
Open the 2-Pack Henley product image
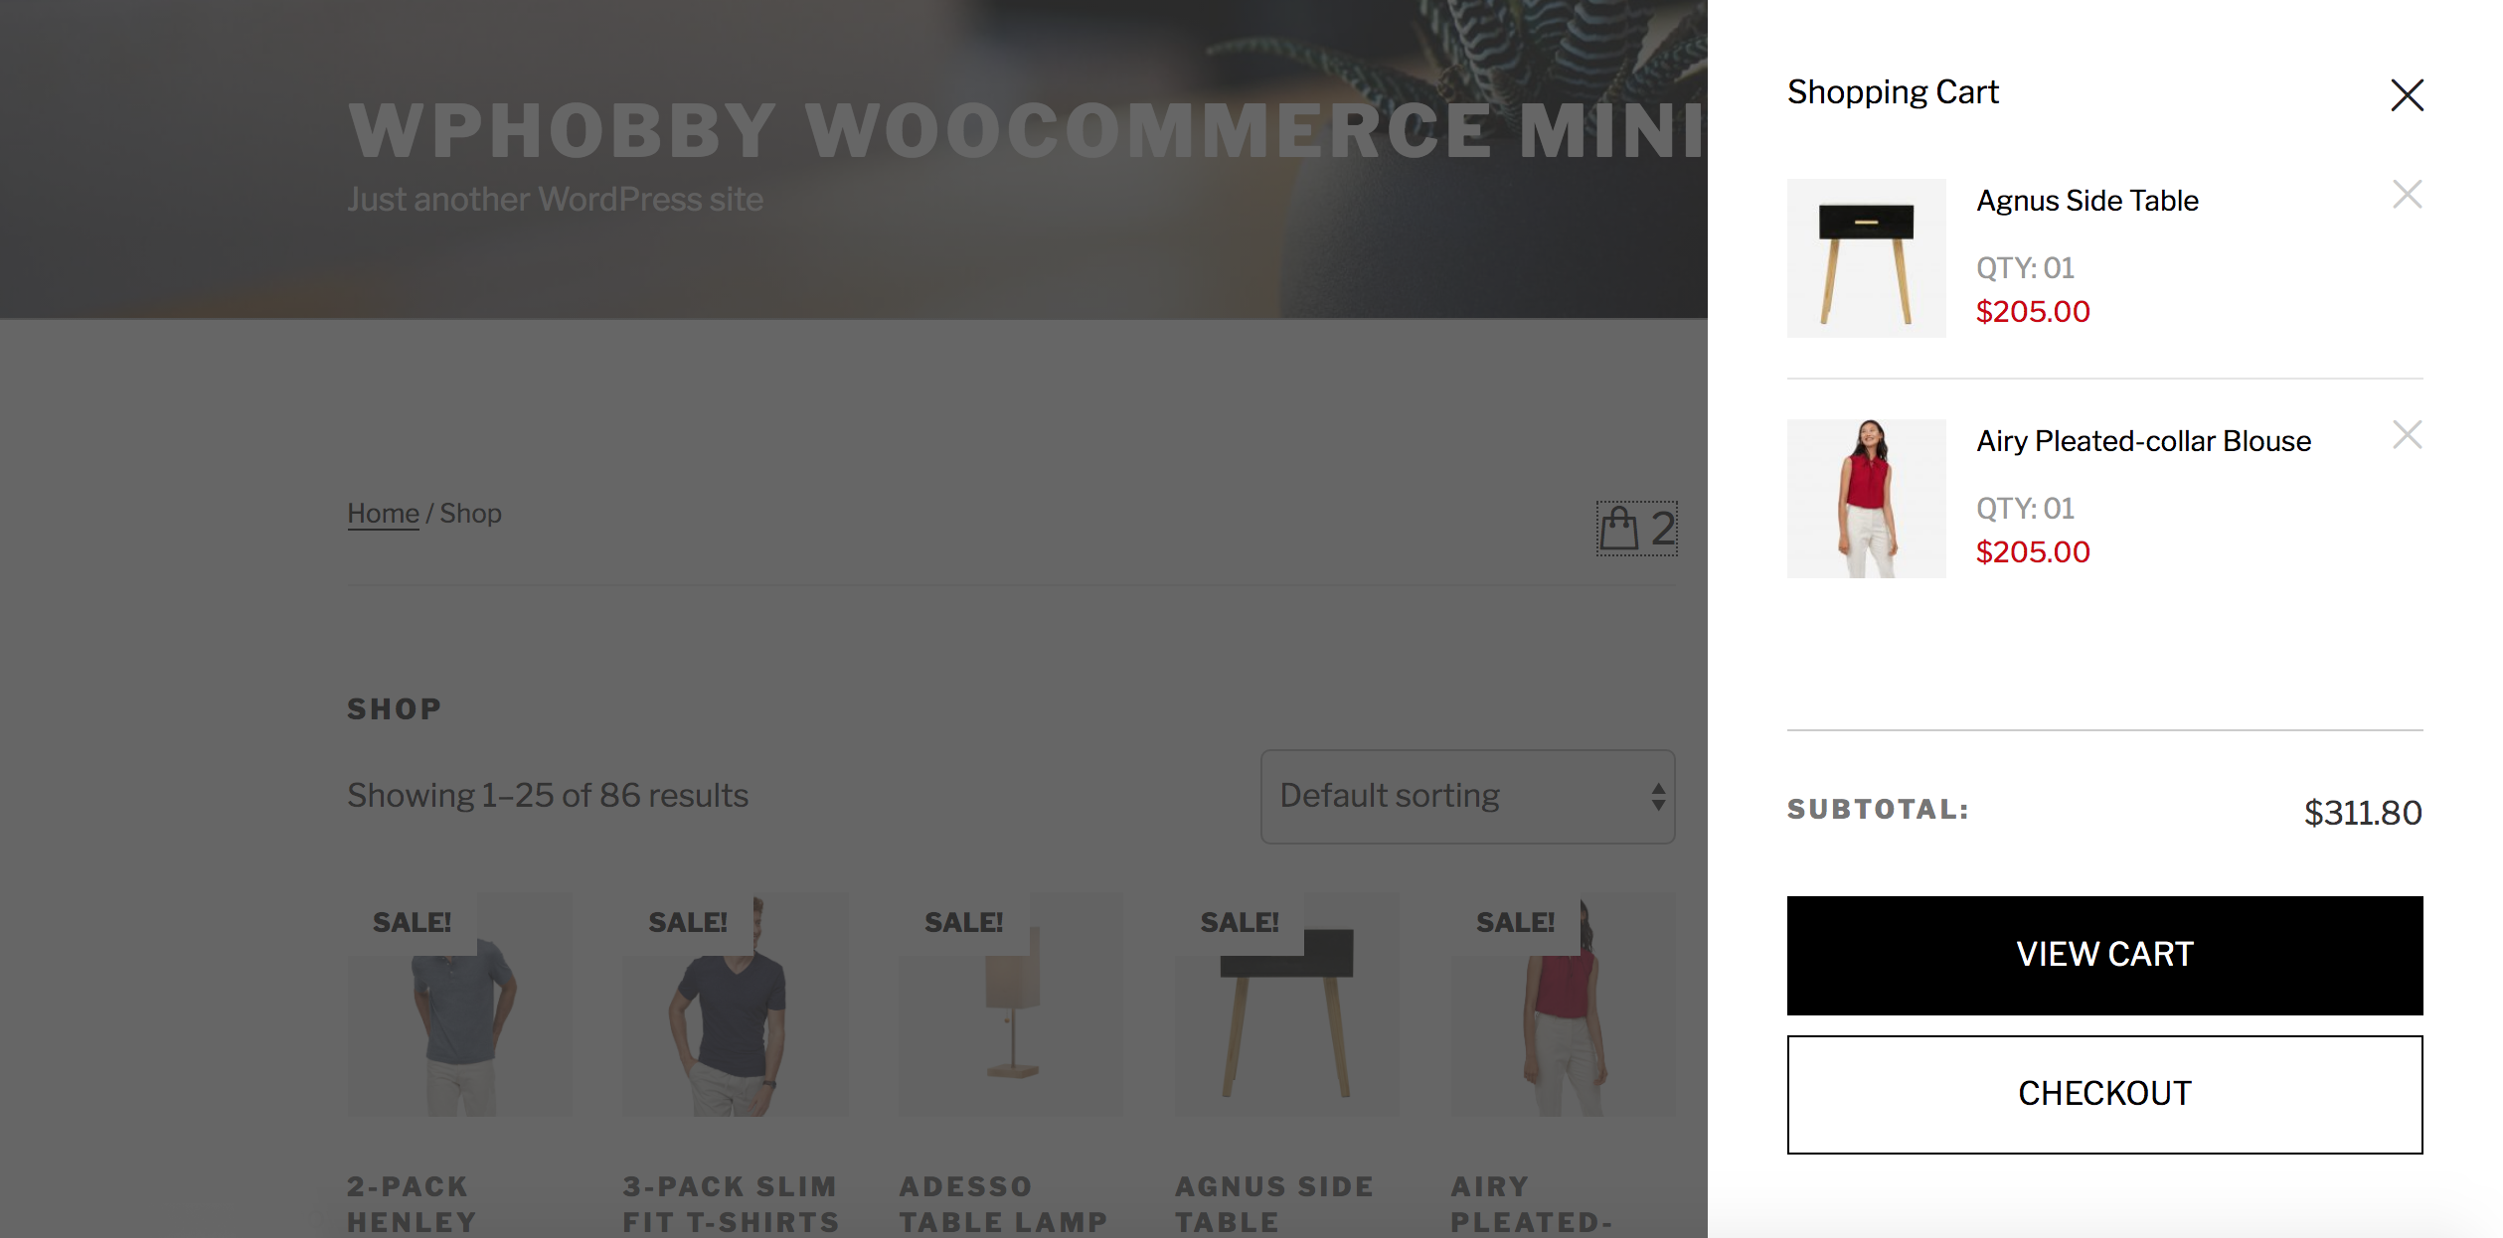459,1005
